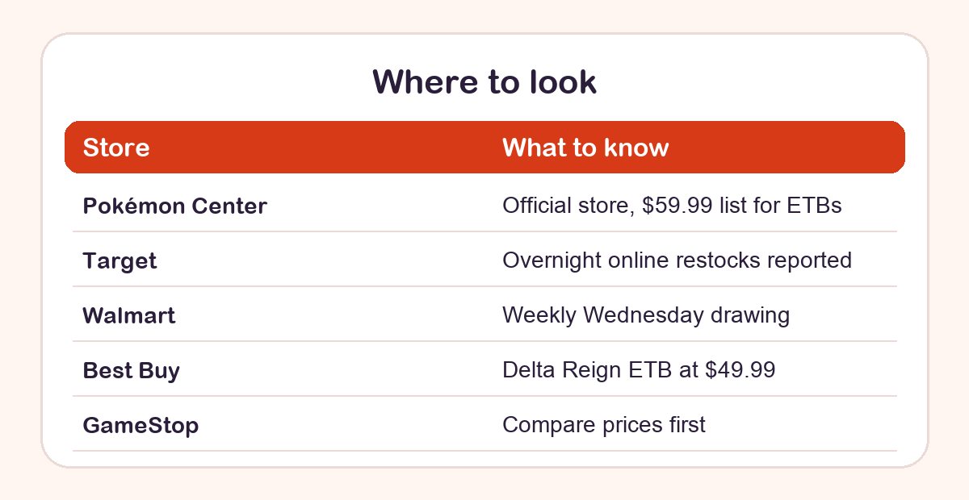This screenshot has width=969, height=500.
Task: Select "Overnight online restocks reported" cell
Action: 677,260
